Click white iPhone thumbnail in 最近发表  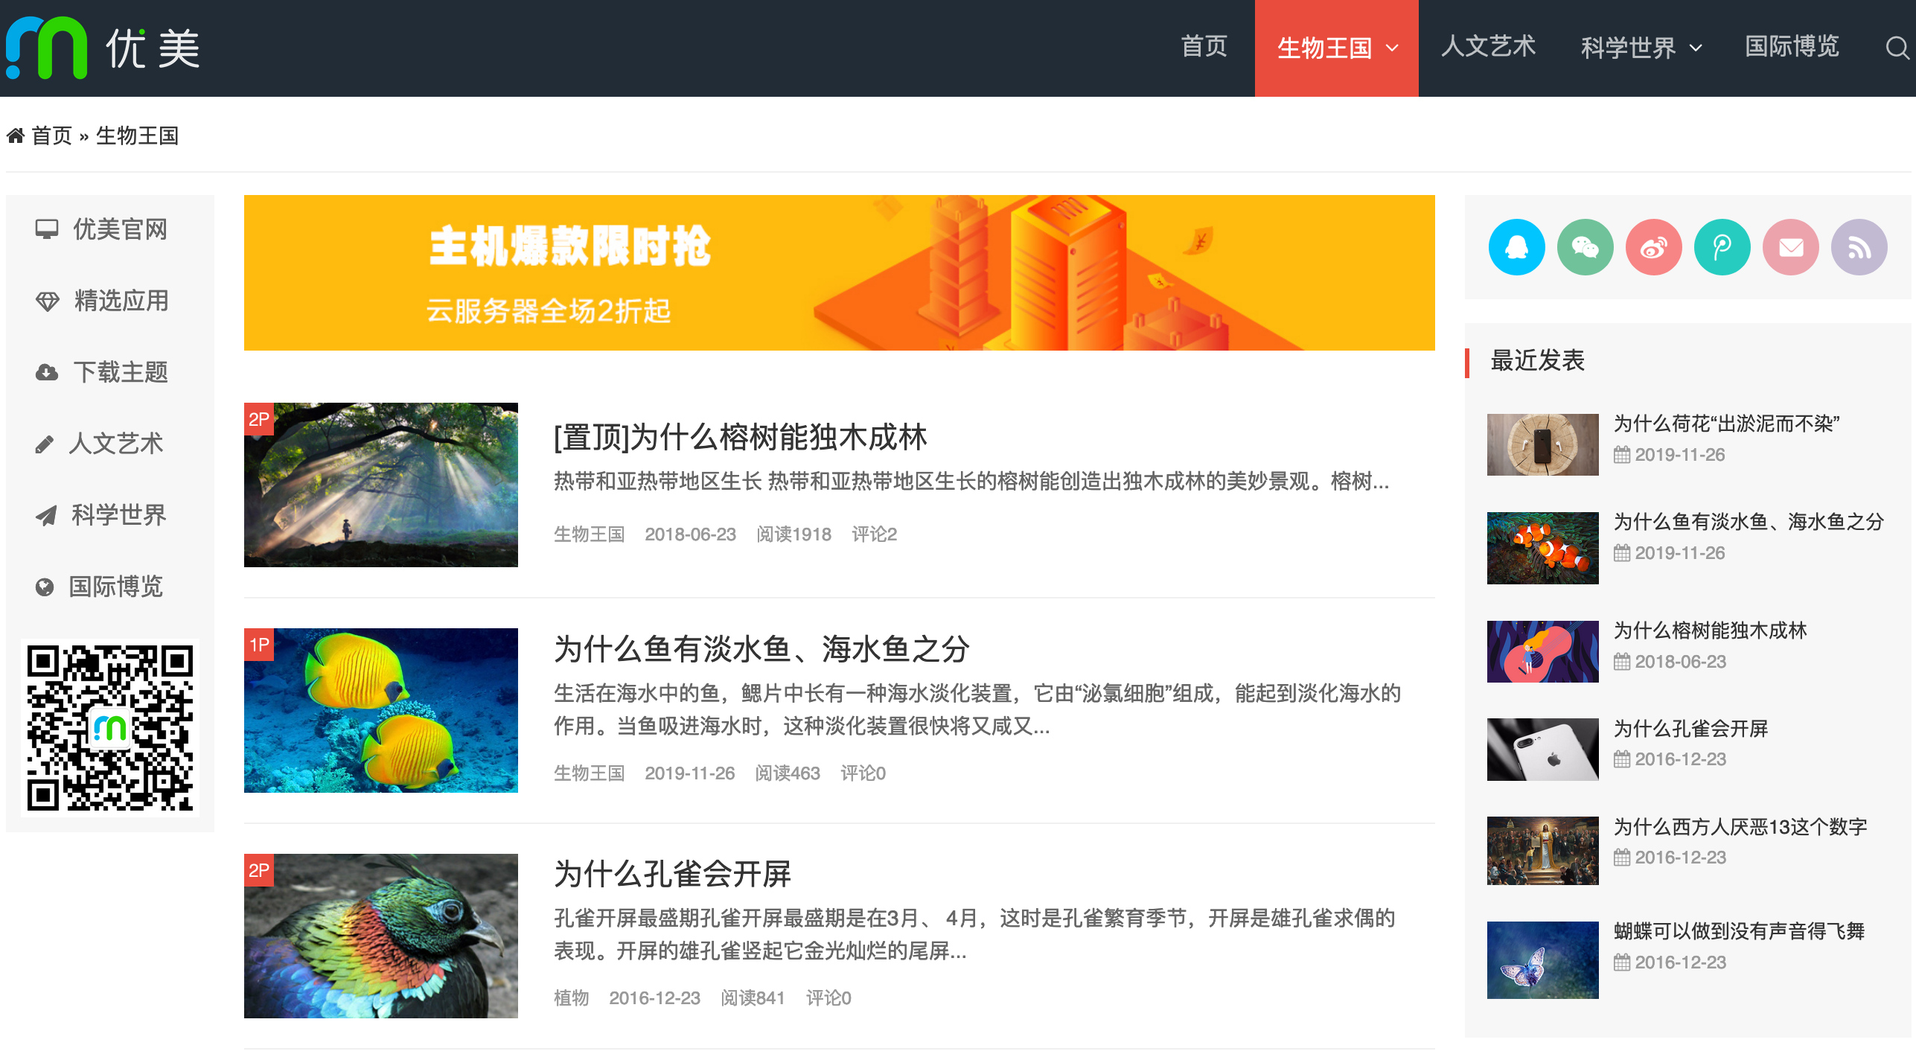(x=1542, y=750)
